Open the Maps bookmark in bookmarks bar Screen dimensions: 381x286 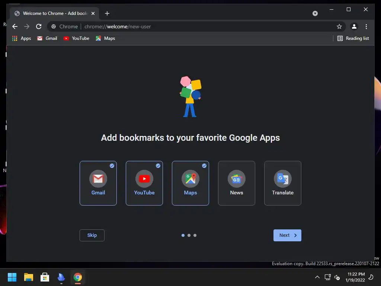[105, 38]
